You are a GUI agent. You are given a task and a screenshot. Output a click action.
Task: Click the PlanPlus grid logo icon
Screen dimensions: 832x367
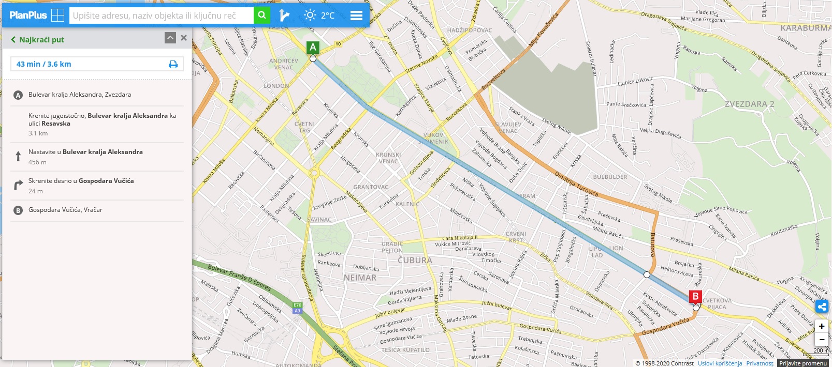tap(57, 15)
